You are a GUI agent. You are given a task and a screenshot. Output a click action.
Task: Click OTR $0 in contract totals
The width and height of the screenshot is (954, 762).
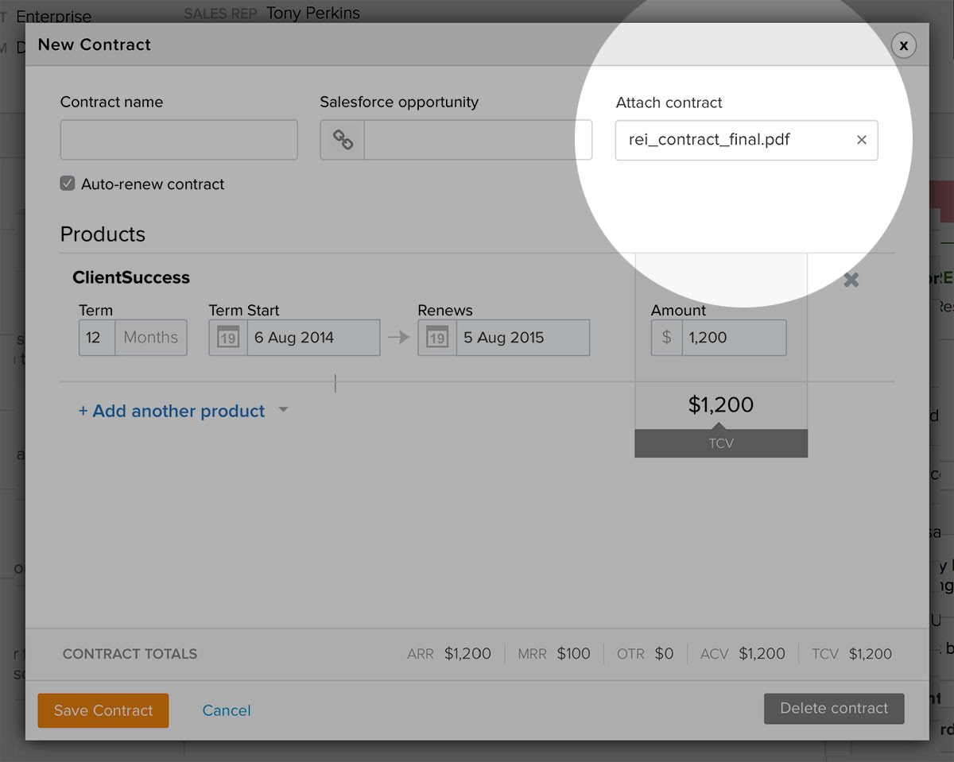(646, 654)
